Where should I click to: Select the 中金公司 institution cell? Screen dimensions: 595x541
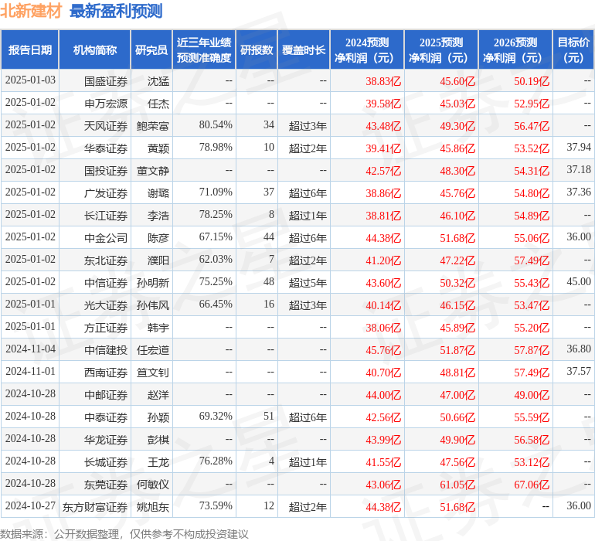[x=106, y=238]
